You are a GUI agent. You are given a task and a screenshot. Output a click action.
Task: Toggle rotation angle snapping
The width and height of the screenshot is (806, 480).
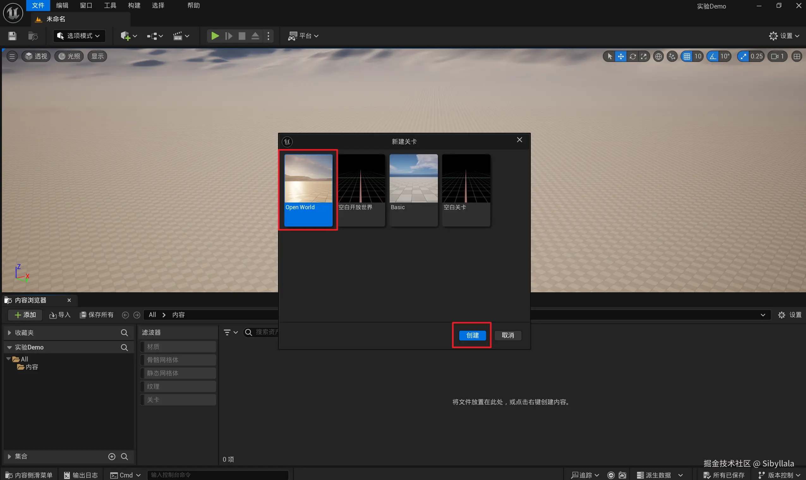[x=713, y=56]
